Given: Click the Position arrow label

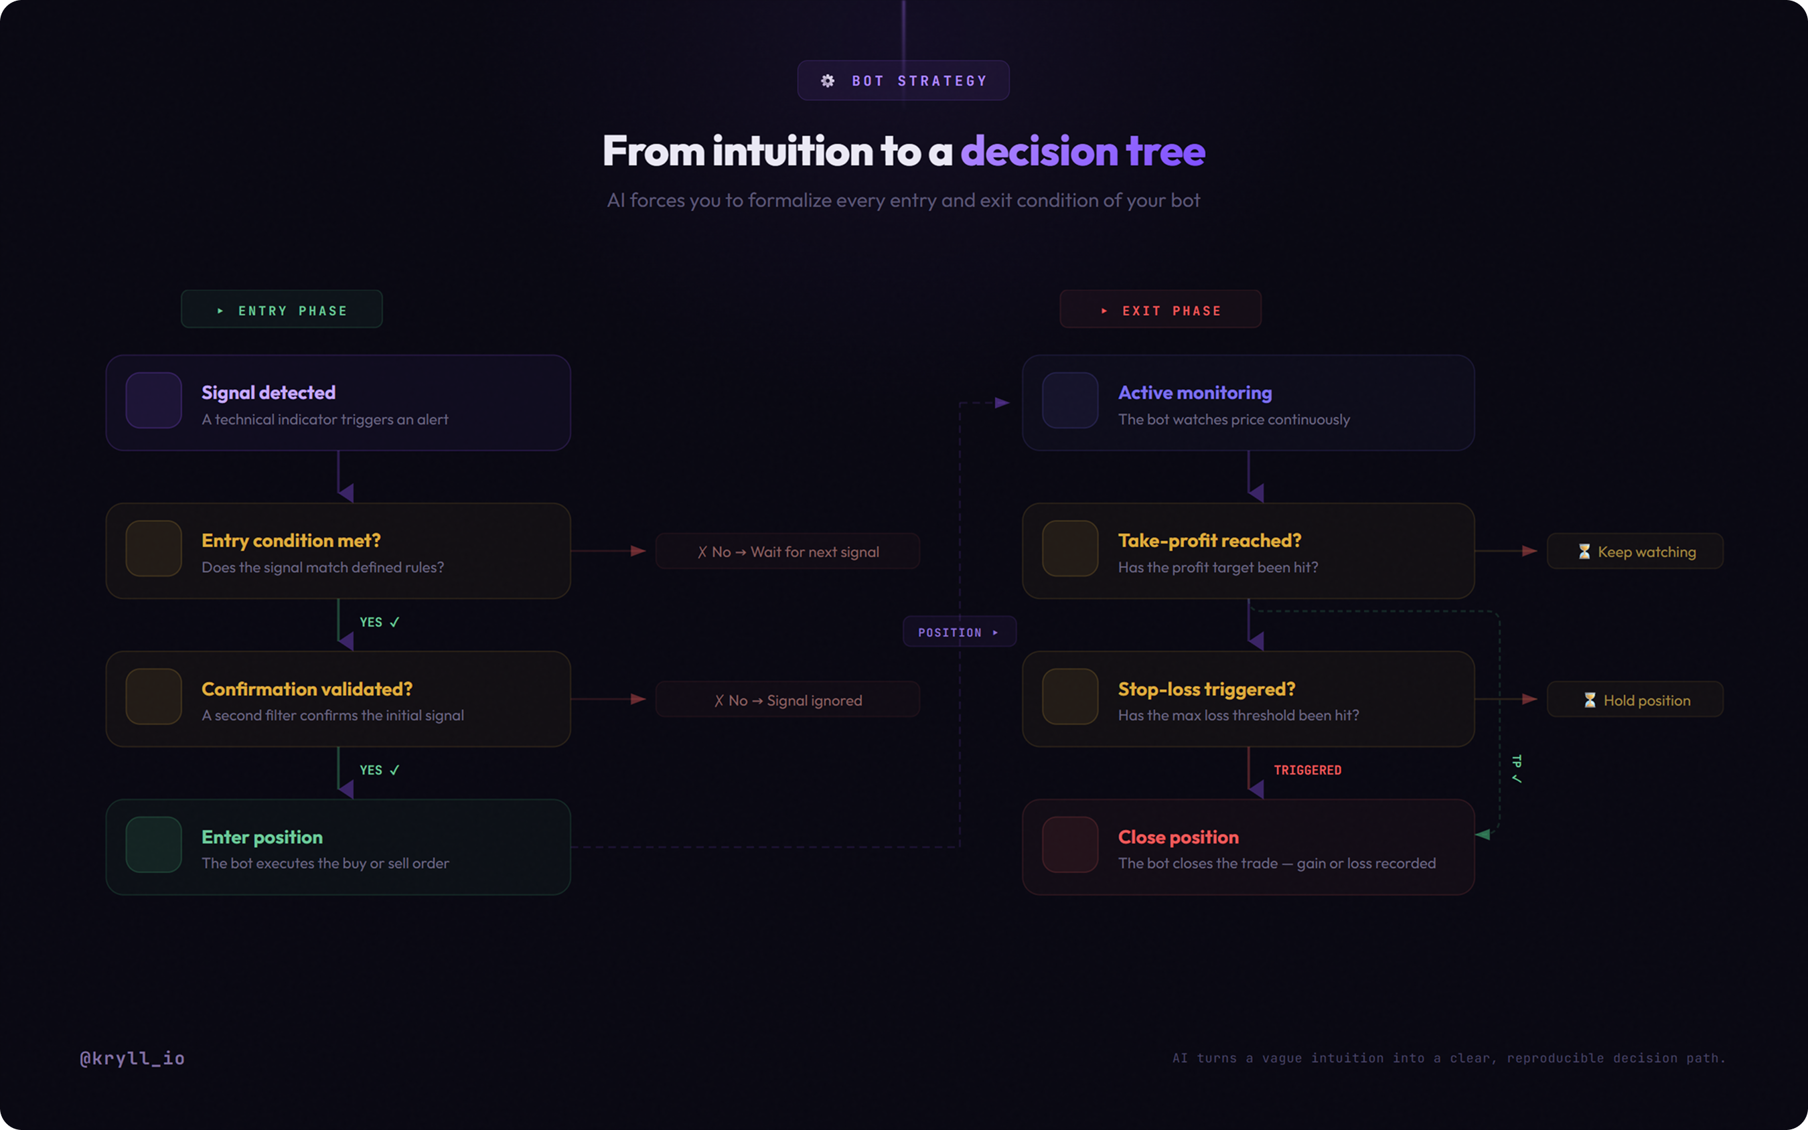Looking at the screenshot, I should tap(959, 632).
